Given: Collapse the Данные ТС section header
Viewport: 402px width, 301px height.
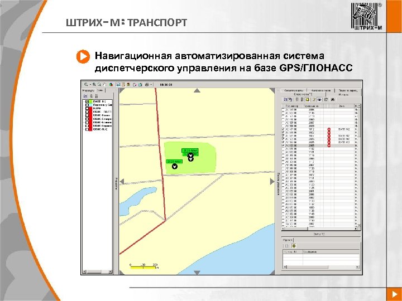Looking at the screenshot, I should [x=319, y=234].
